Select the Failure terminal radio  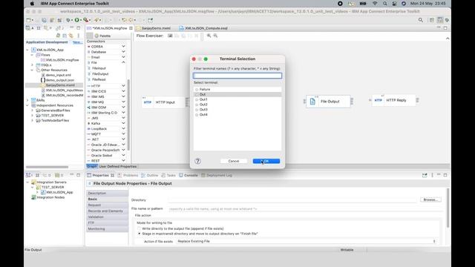coord(197,90)
